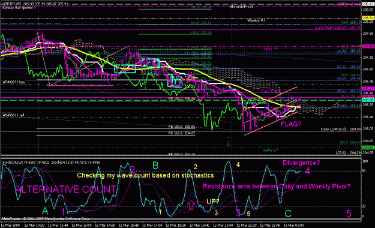
Task: Click the '12 Mar 14:20' time axis label
Action: tap(105, 226)
